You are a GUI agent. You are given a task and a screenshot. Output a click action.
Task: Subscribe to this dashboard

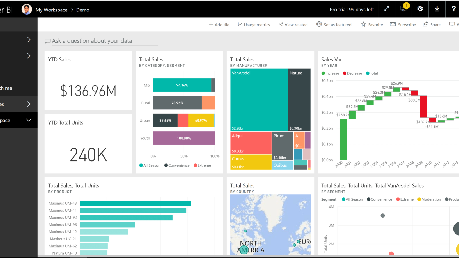tap(403, 24)
